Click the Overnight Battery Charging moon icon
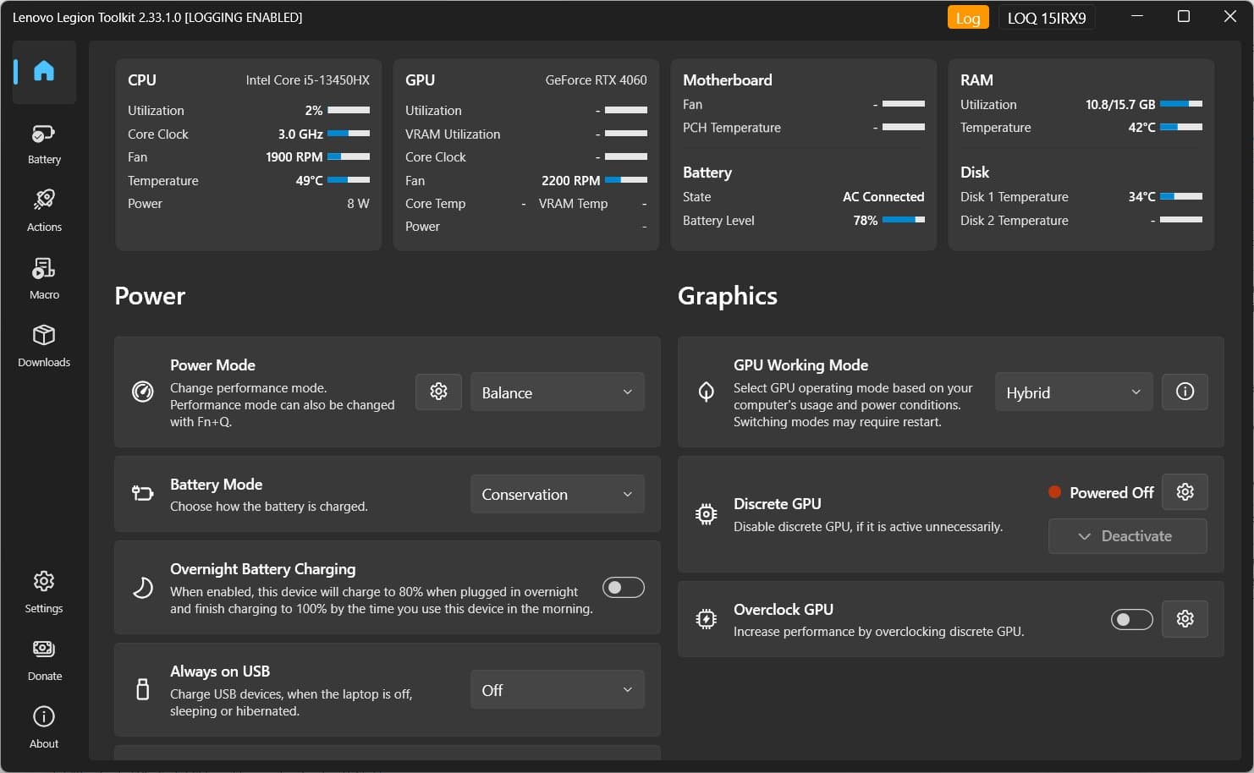 click(143, 588)
